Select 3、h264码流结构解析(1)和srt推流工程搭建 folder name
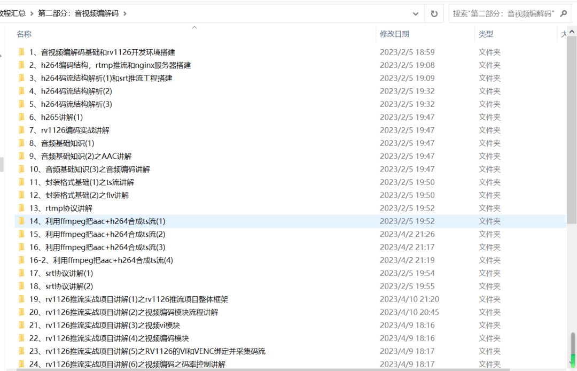Image resolution: width=577 pixels, height=371 pixels. point(101,78)
